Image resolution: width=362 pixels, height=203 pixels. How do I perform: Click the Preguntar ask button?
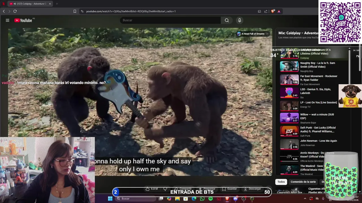click(x=207, y=189)
